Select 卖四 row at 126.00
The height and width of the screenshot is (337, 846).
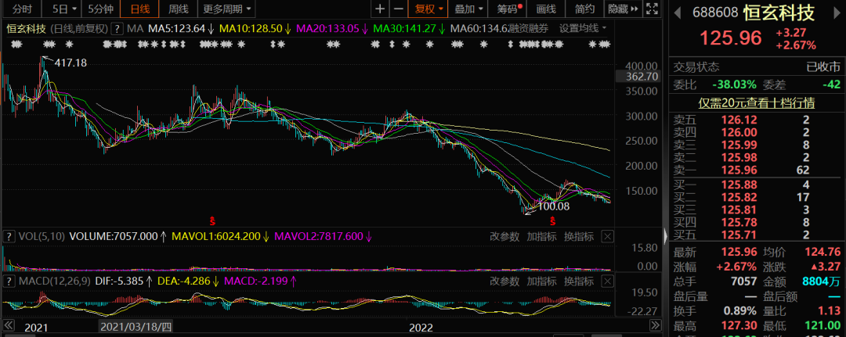pos(757,132)
